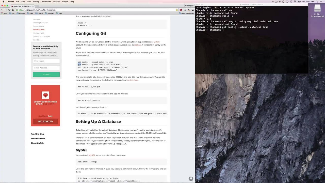Open the Help menu
325x183 pixels.
tap(72, 2)
